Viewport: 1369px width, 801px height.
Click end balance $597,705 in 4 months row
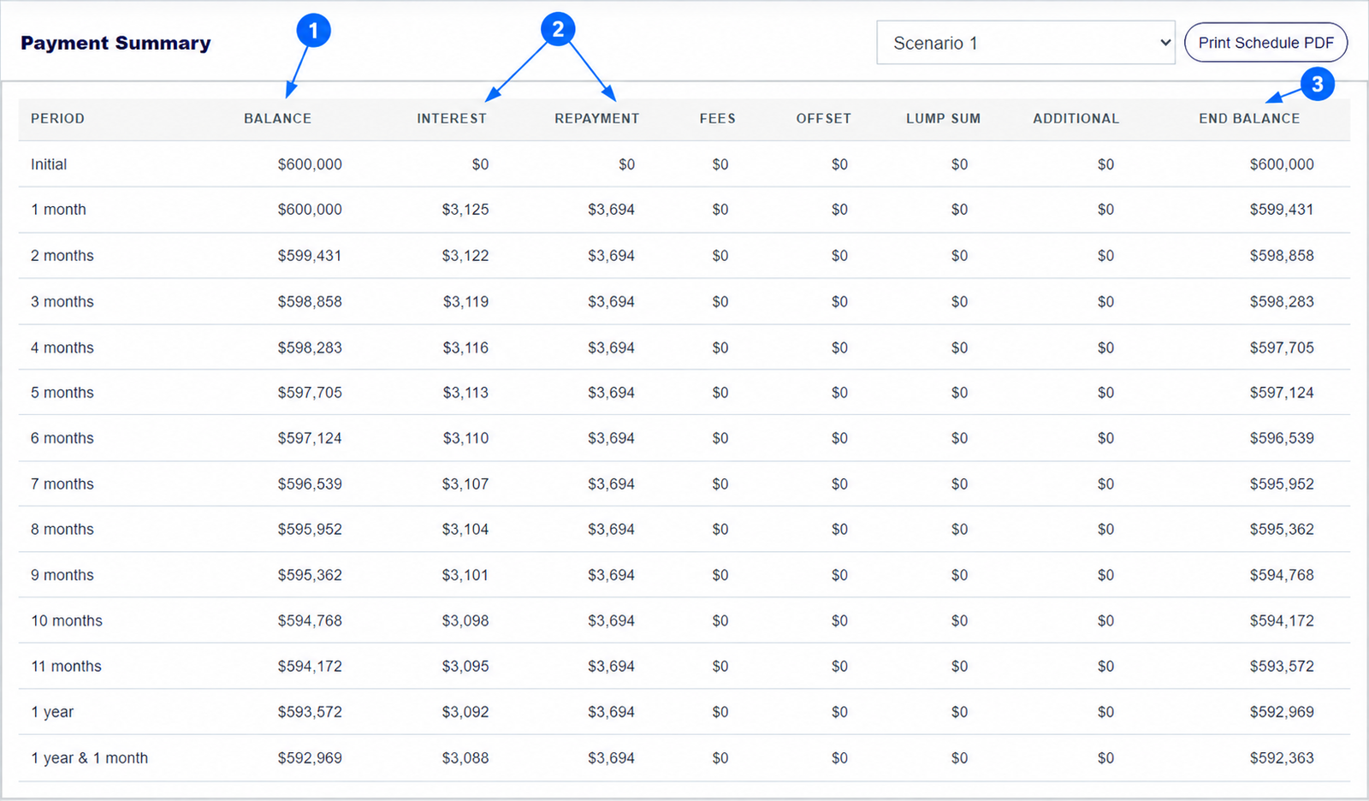point(1282,348)
